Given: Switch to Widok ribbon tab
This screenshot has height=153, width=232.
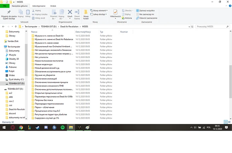Looking at the screenshot, I should (53, 6).
